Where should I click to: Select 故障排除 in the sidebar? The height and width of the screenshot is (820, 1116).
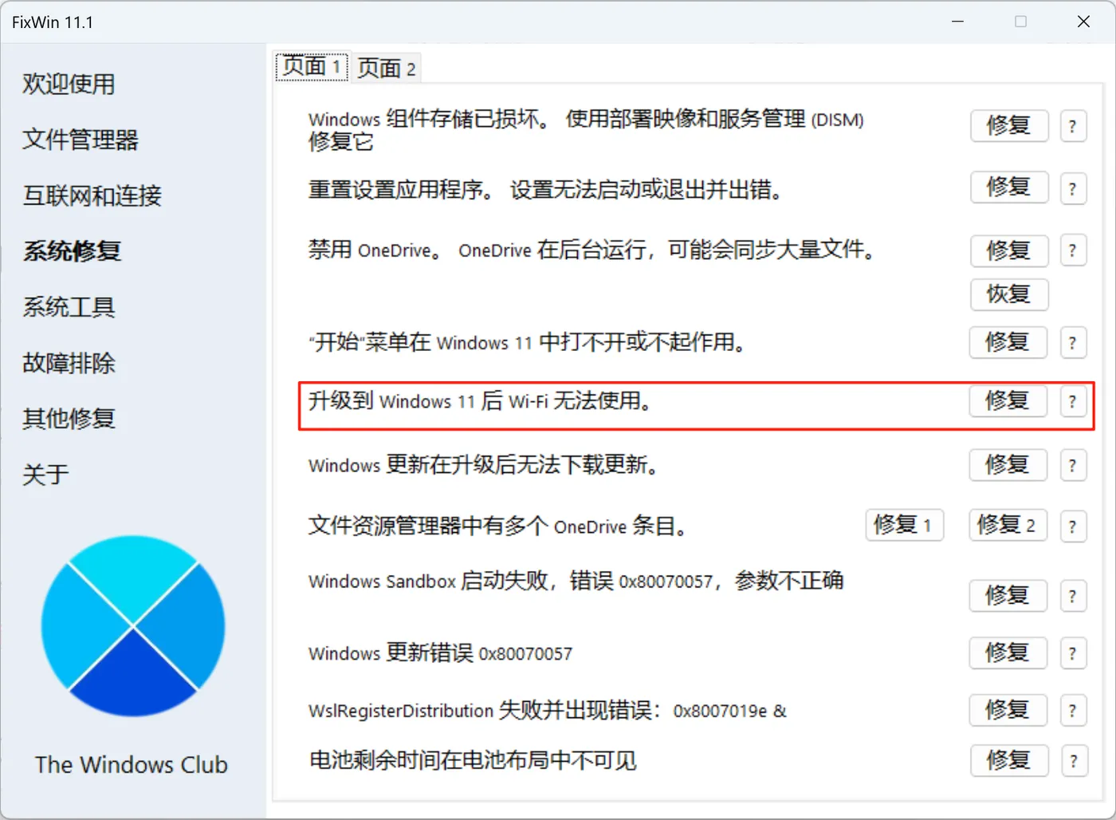tap(69, 363)
